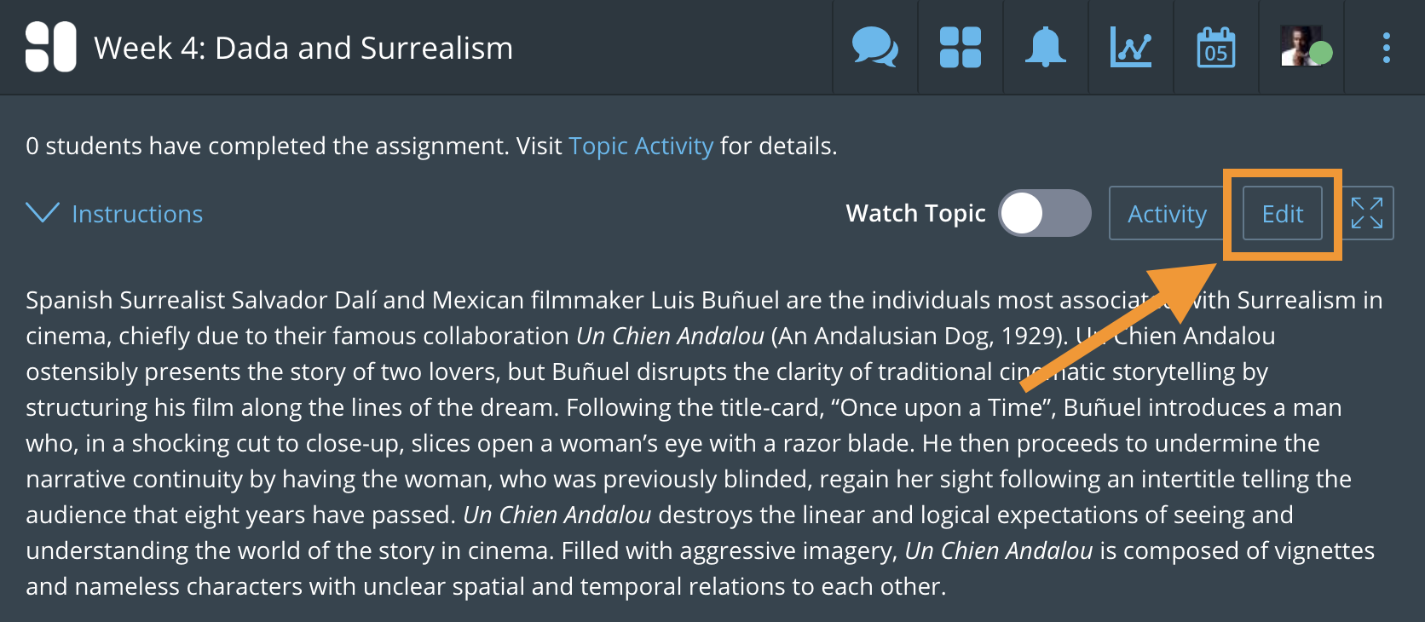Image resolution: width=1425 pixels, height=622 pixels.
Task: Open the notifications bell
Action: tap(1045, 47)
